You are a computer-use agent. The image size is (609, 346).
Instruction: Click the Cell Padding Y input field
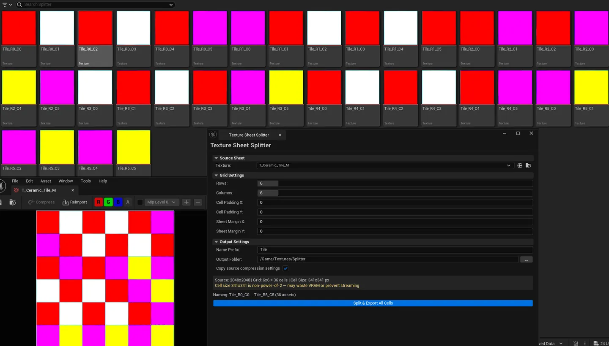click(395, 212)
